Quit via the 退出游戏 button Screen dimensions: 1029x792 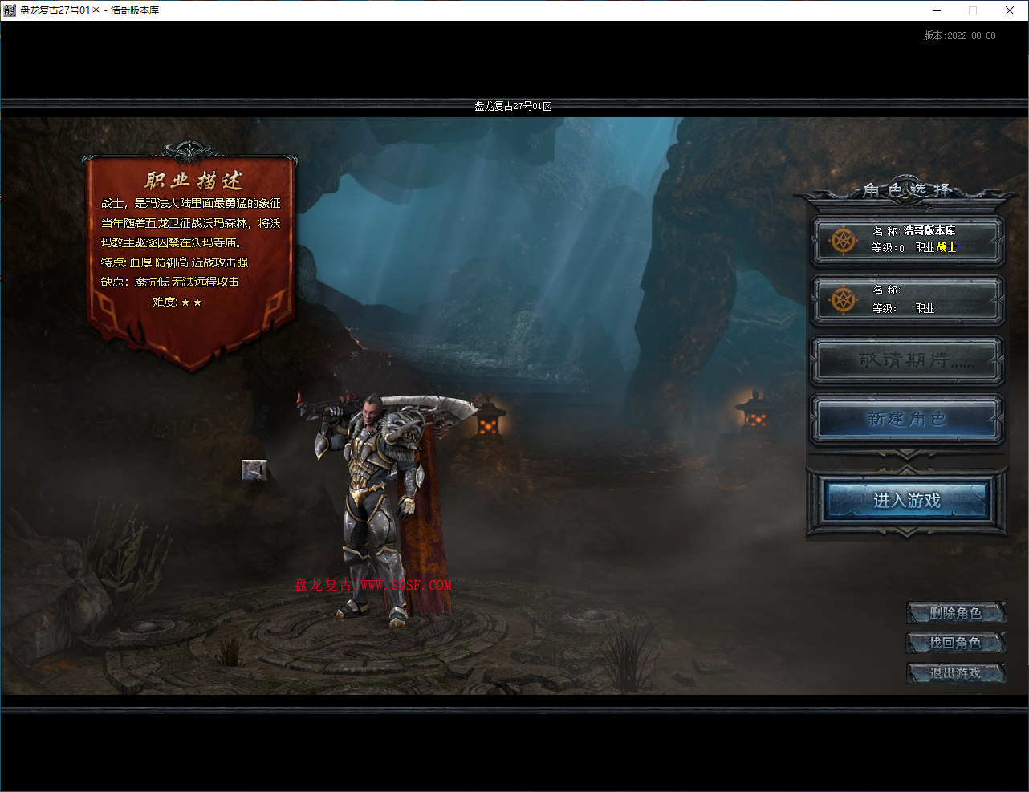[956, 672]
